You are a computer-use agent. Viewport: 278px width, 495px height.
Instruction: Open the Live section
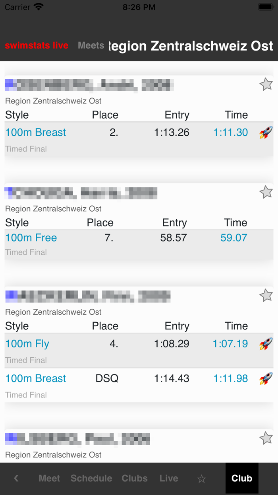pyautogui.click(x=168, y=478)
